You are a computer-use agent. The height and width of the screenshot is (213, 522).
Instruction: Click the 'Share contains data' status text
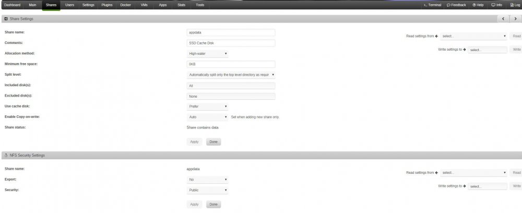[203, 127]
